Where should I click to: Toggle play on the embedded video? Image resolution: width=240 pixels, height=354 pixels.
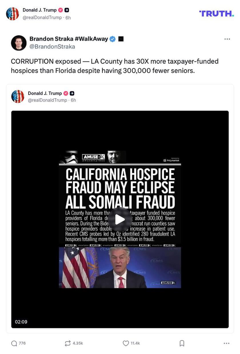pyautogui.click(x=120, y=219)
